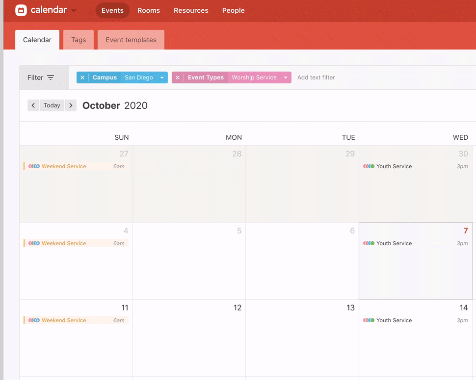Open Weekend Service event on October 4
The width and height of the screenshot is (476, 380).
coord(64,243)
